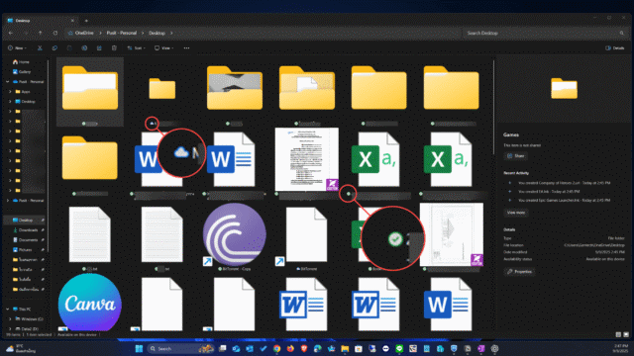Open Downloads in quick access list
This screenshot has height=356, width=634.
(x=26, y=230)
